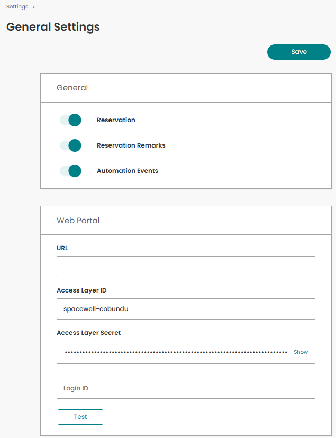
Task: Click the Web Portal section header
Action: click(78, 221)
